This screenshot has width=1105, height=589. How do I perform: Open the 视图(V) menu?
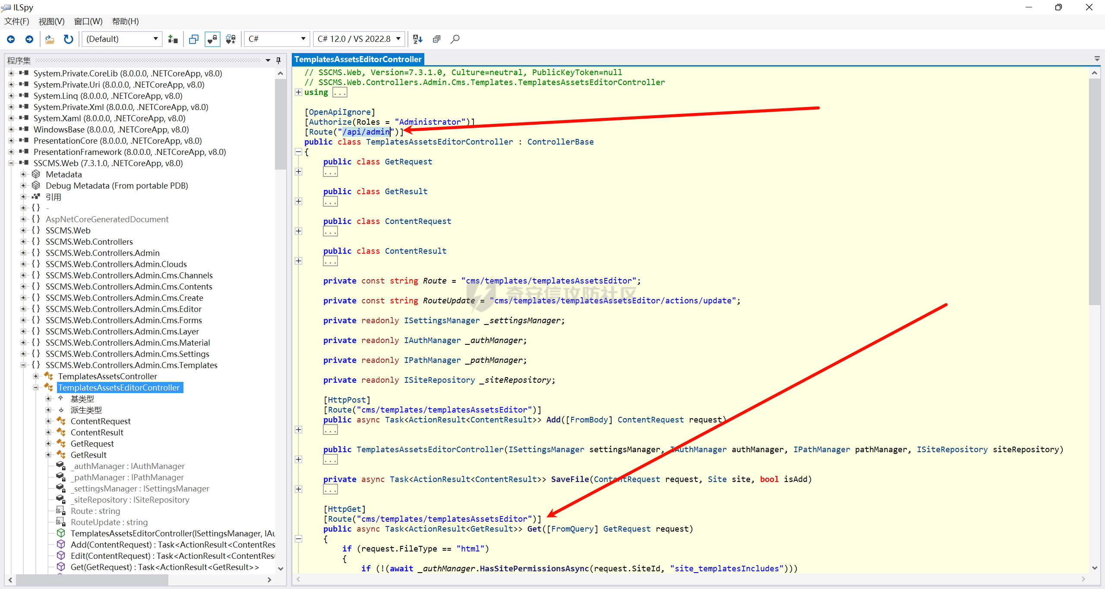pos(51,21)
